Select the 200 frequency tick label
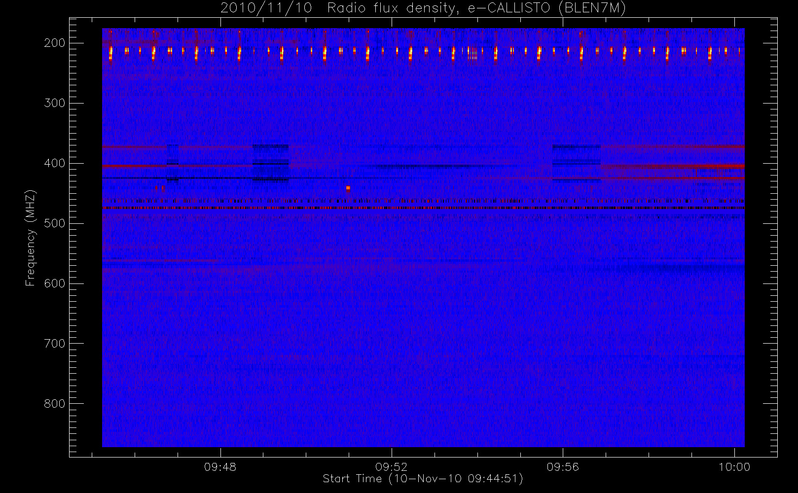This screenshot has height=493, width=798. [x=54, y=43]
